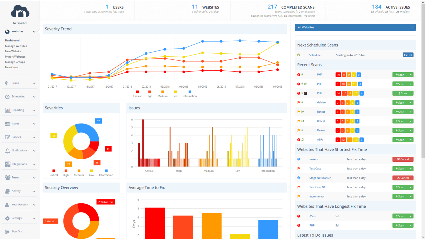Viewport: 425px width, 239px height.
Task: Select the Scans icon in the sidebar
Action: (6, 83)
